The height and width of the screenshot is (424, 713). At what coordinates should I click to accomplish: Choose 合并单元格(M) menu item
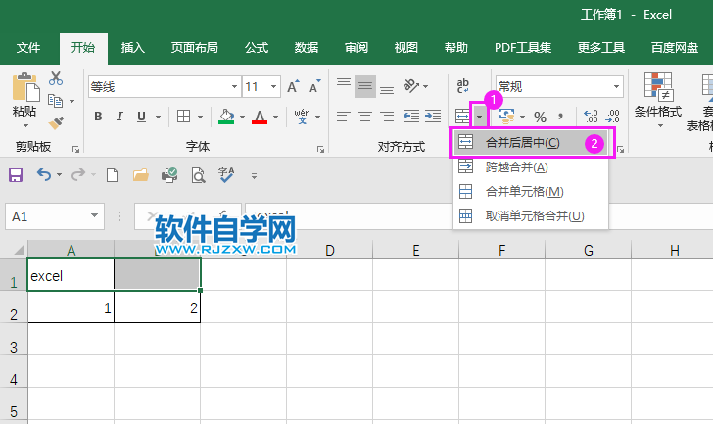tap(531, 192)
